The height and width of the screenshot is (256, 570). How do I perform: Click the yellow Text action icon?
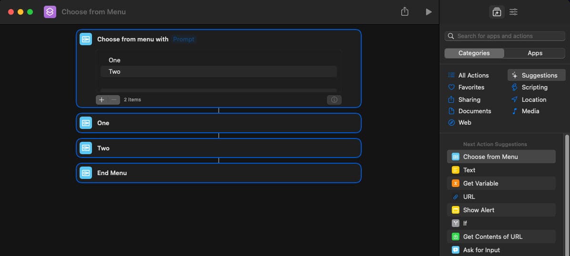456,170
